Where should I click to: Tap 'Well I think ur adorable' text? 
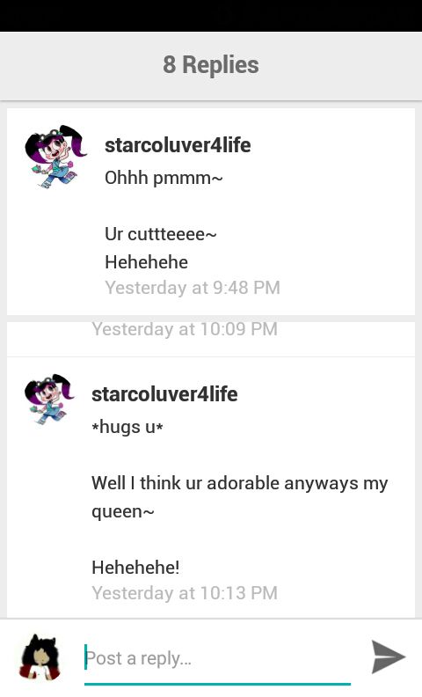tap(186, 483)
